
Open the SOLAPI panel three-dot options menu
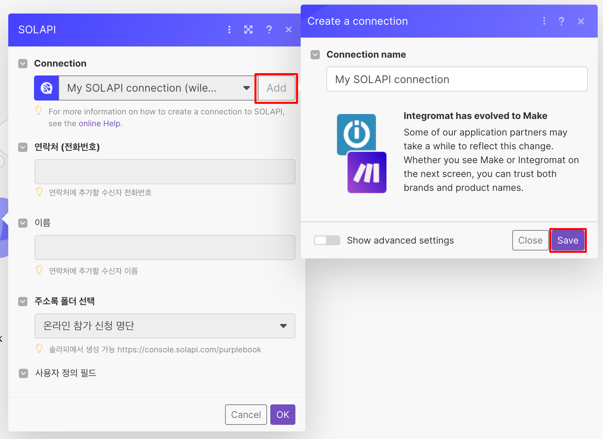click(x=229, y=30)
